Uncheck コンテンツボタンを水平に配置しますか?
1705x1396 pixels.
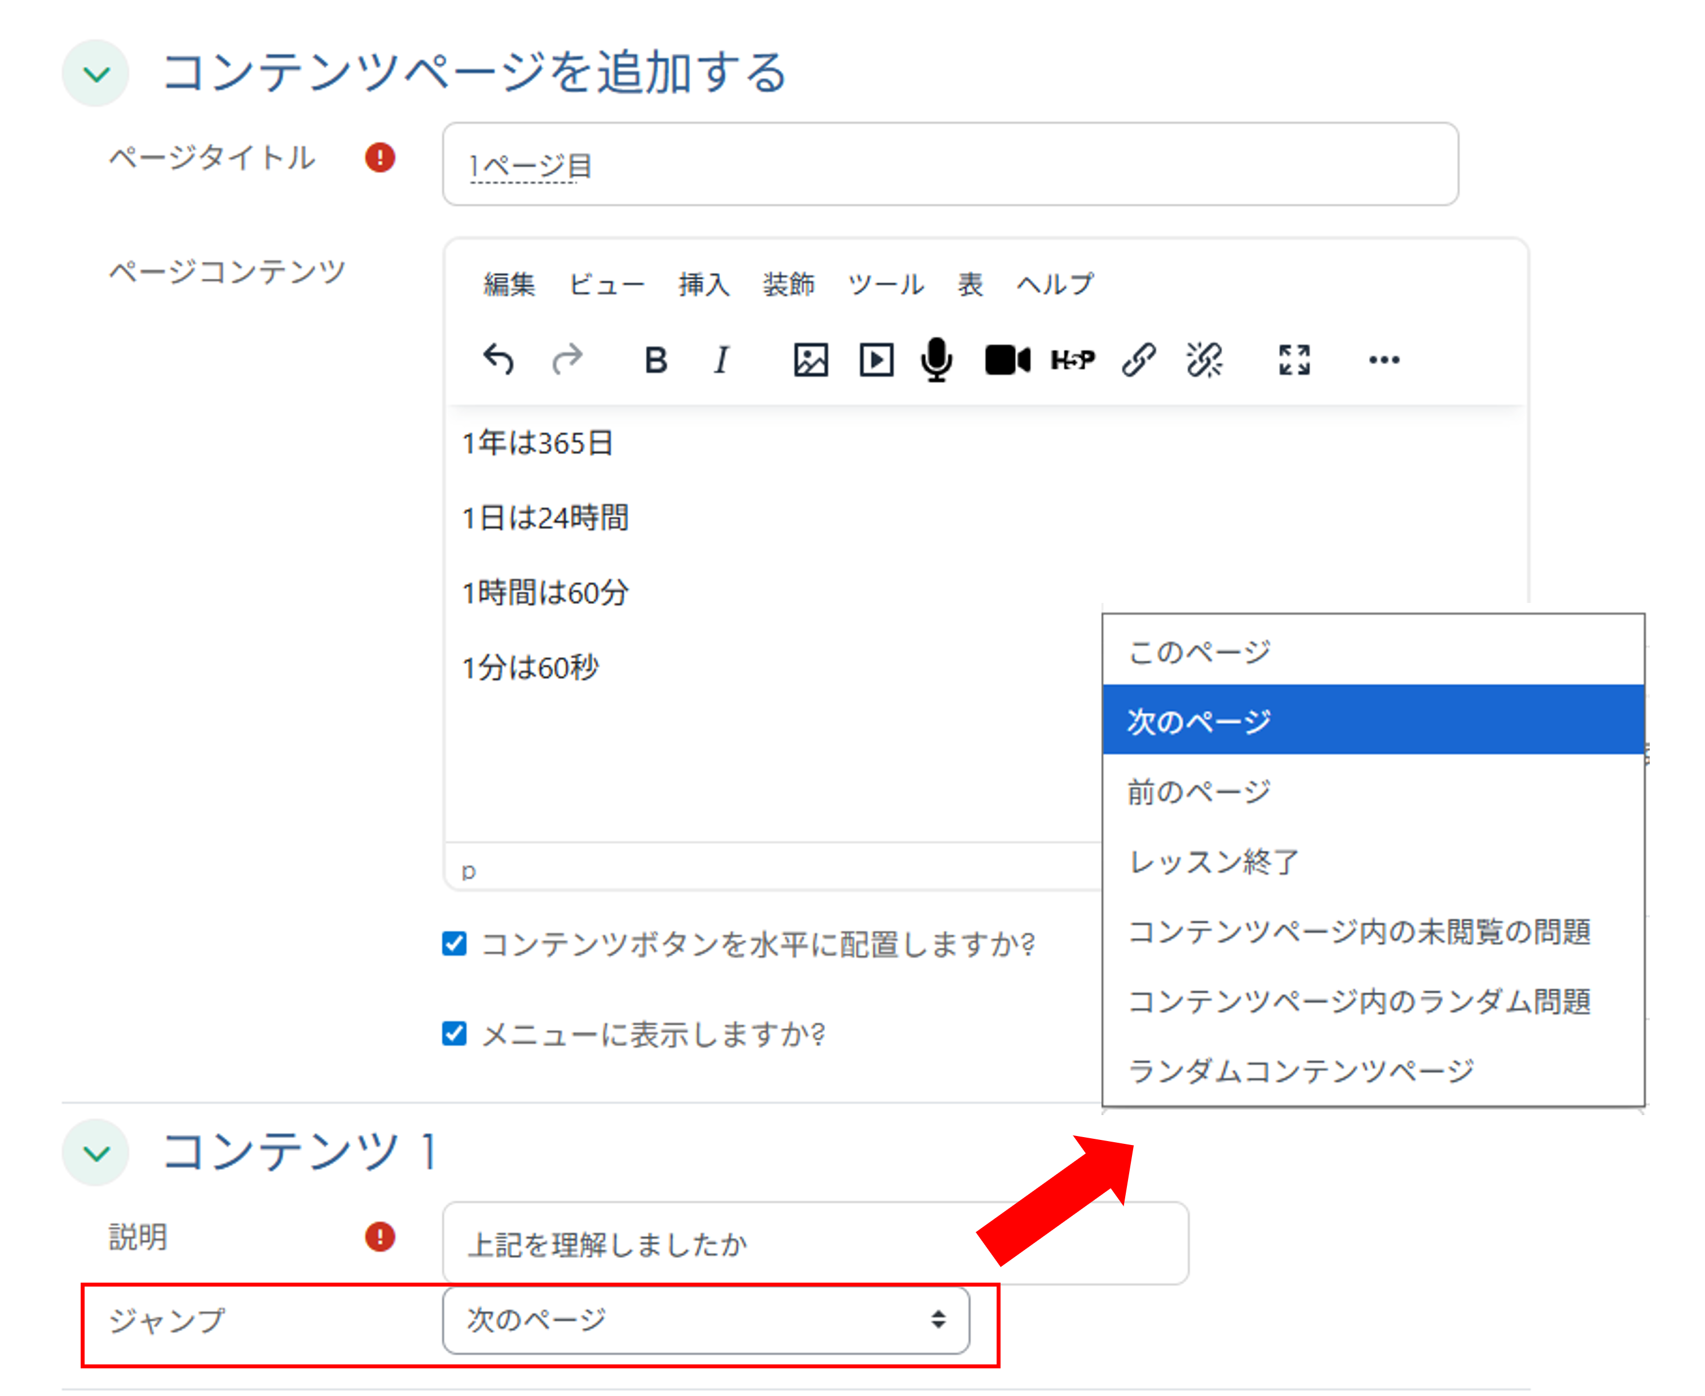455,943
